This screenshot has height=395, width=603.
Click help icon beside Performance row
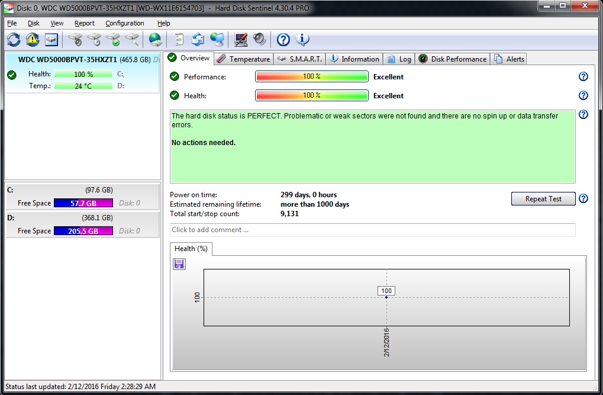(x=583, y=76)
